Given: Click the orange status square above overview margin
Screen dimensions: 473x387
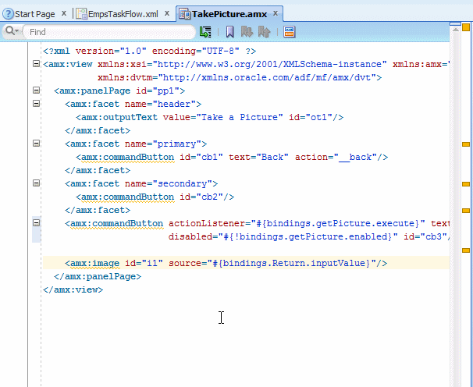Looking at the screenshot, I should click(466, 27).
